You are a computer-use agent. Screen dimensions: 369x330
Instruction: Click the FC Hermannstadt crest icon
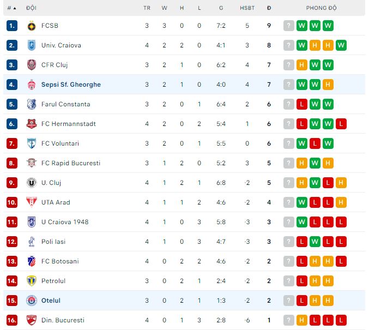coord(31,124)
